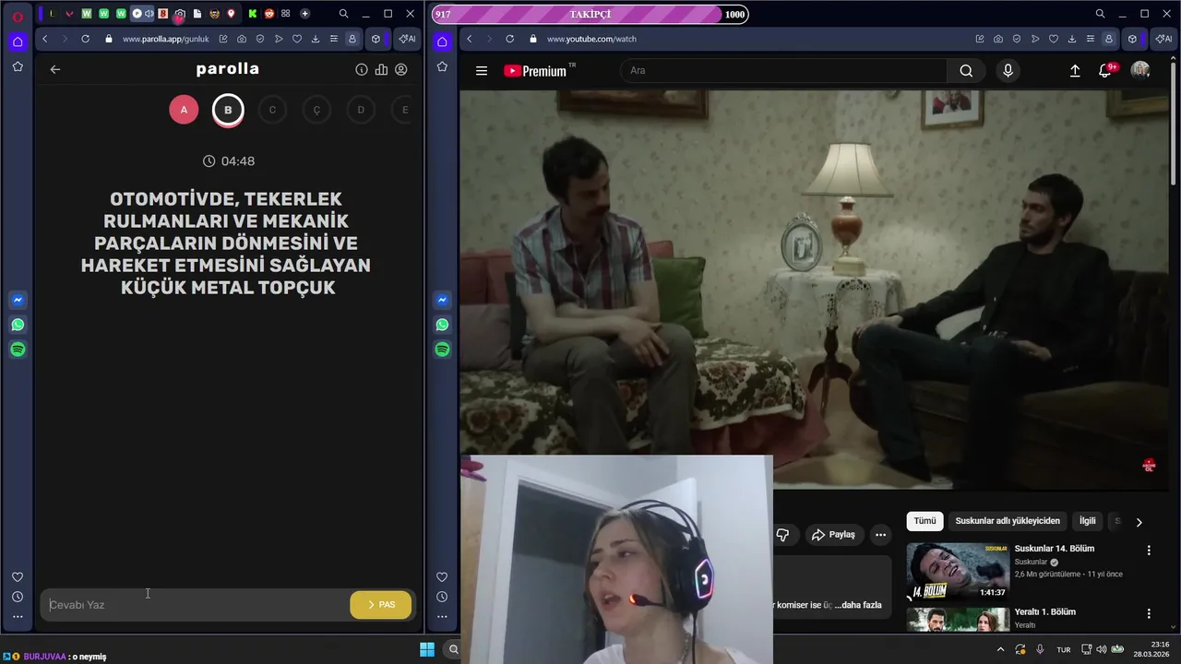Open downloads icon in Parolla window toolbar
The image size is (1181, 664).
click(x=316, y=39)
